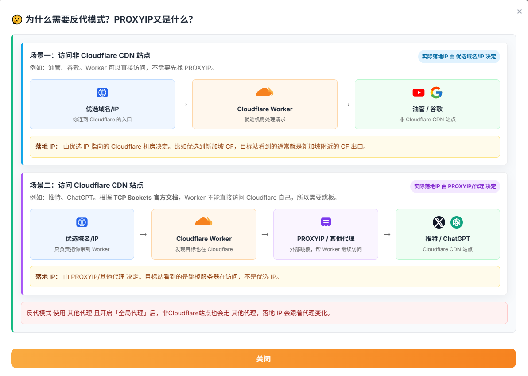
Task: Click heading 场景二：访问 Cloudflare CDN 站点
Action: point(86,186)
